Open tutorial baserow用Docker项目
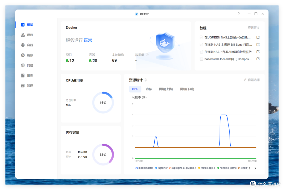 click(x=228, y=59)
